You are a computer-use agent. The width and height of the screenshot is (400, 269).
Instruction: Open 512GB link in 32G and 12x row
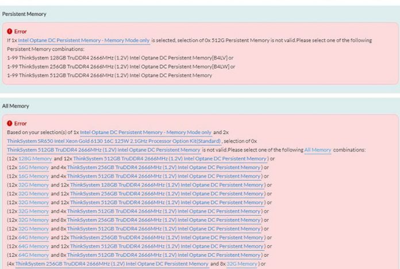pos(167,203)
